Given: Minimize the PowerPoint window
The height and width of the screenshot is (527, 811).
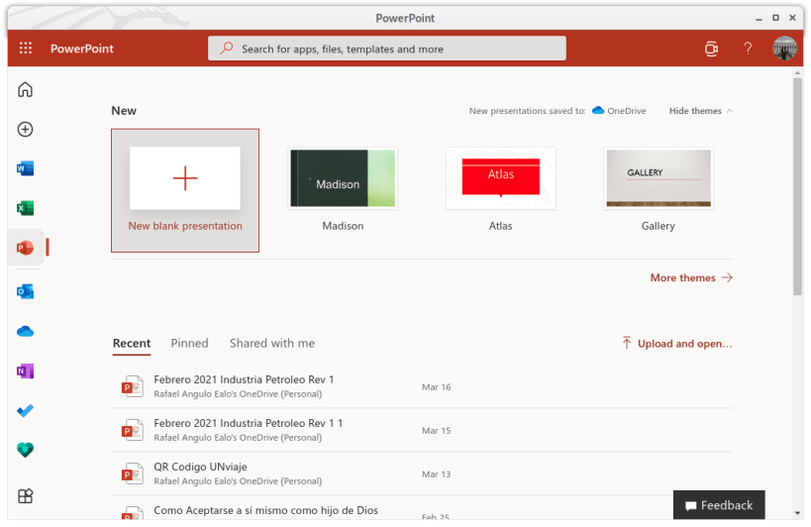Looking at the screenshot, I should tap(759, 19).
